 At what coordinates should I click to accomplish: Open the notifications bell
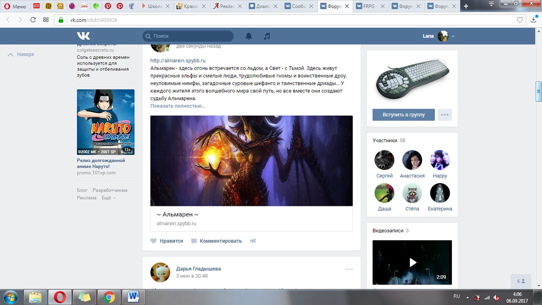pyautogui.click(x=249, y=36)
